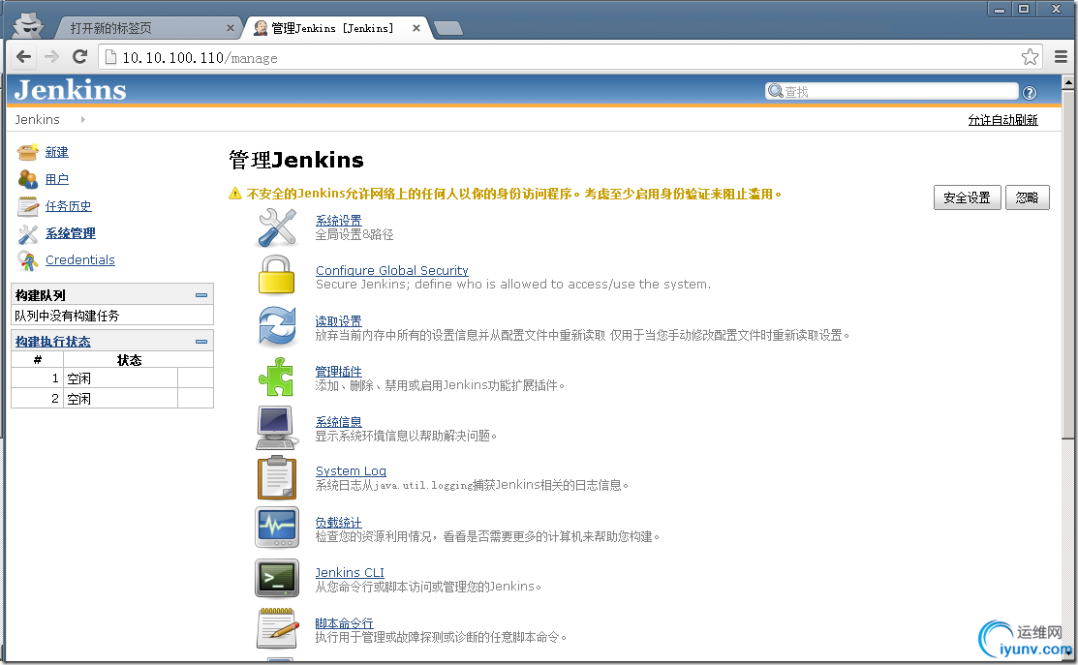
Task: Click the 系统设置 wrench and screwdriver icon
Action: [x=277, y=227]
